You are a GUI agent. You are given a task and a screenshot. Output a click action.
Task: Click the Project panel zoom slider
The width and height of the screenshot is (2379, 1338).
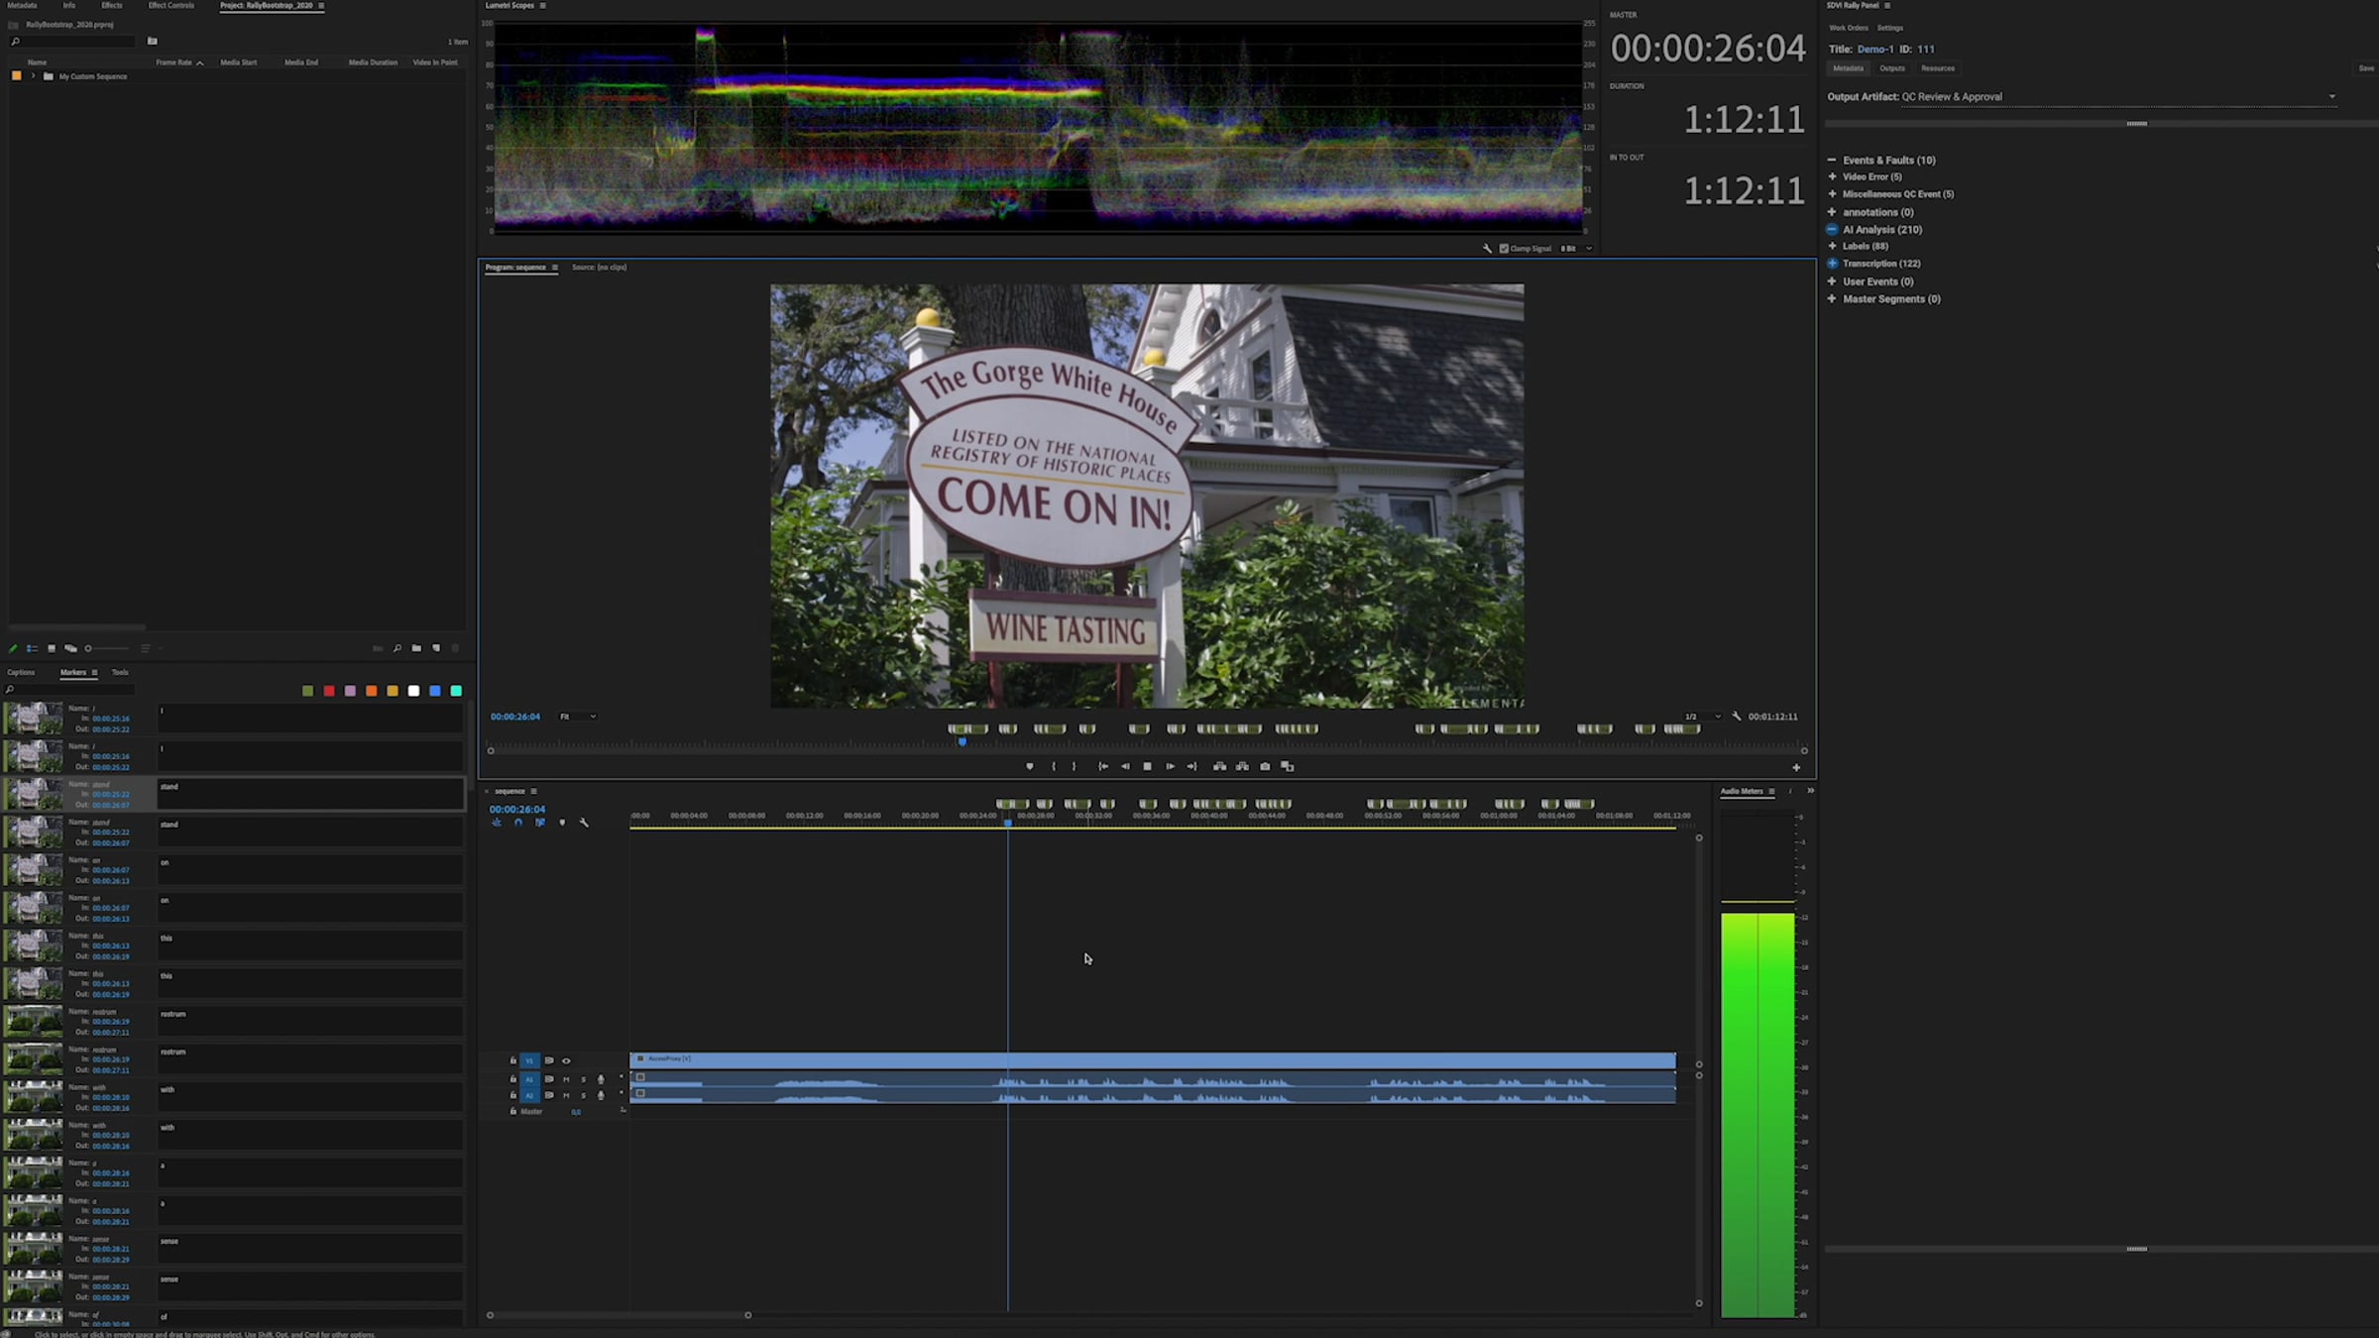click(108, 648)
